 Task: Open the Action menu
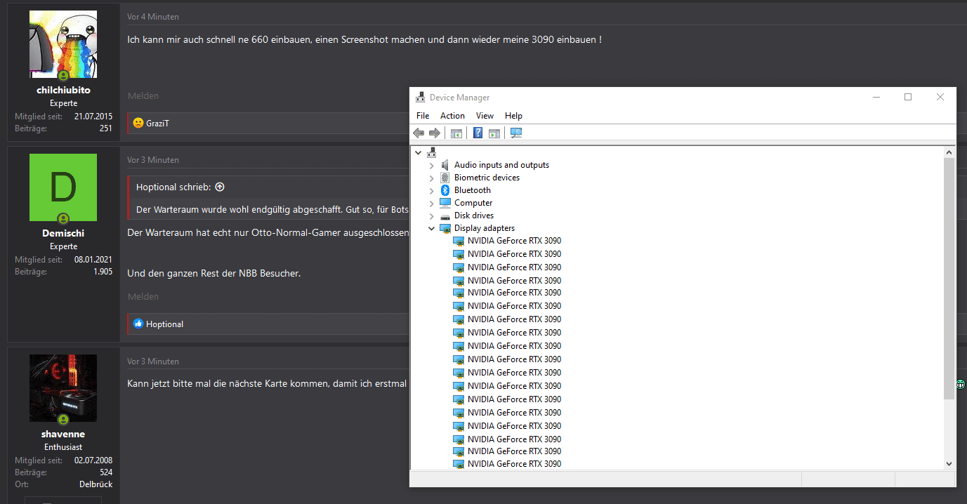click(452, 116)
